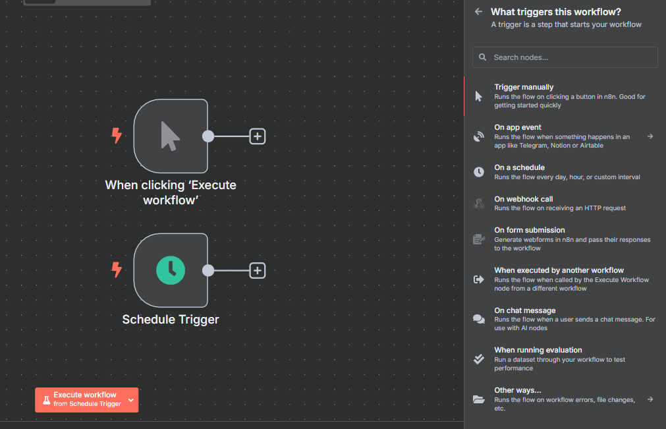
Task: Open the Other ways folder icon
Action: tap(479, 399)
